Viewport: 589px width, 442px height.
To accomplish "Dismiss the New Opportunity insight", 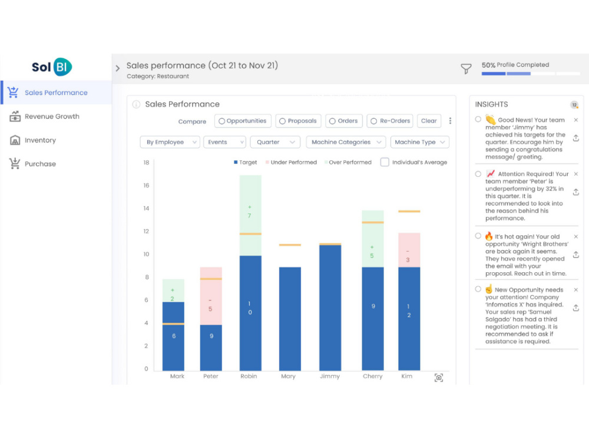I will click(576, 290).
